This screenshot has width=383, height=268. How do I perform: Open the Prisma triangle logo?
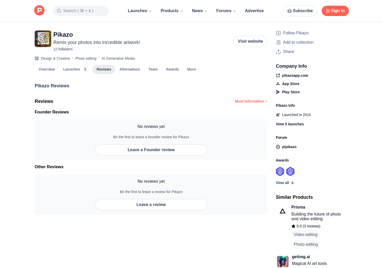[x=283, y=211]
